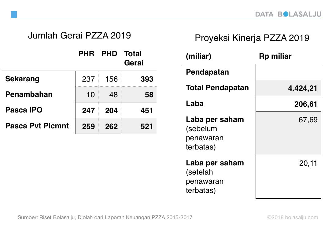Select the Pasca Pvt Plcmnt row label
The image size is (332, 236).
tap(37, 126)
